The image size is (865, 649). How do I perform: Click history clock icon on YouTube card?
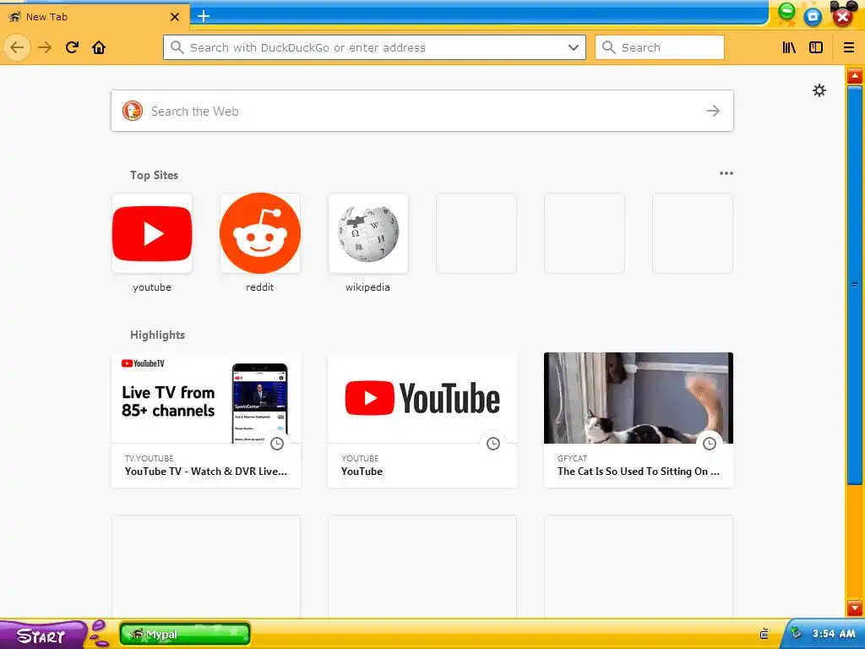(x=493, y=443)
